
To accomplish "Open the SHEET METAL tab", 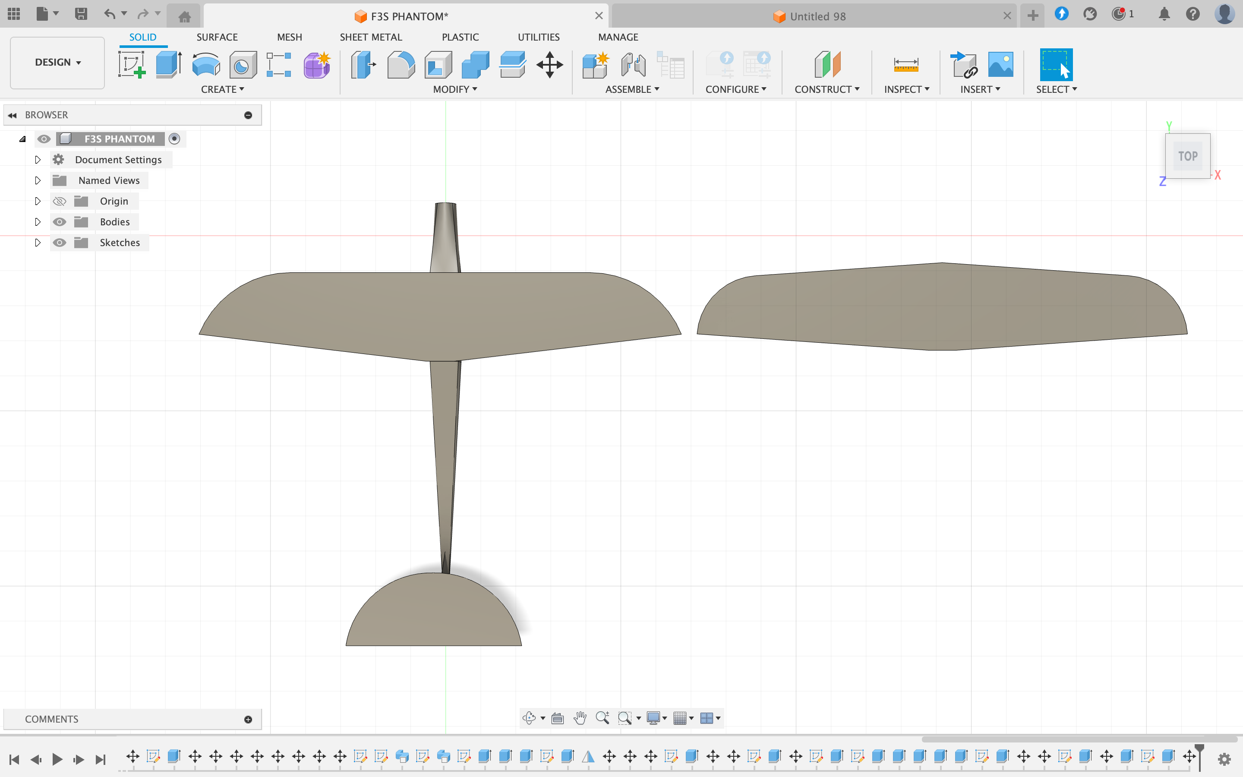I will click(x=371, y=37).
